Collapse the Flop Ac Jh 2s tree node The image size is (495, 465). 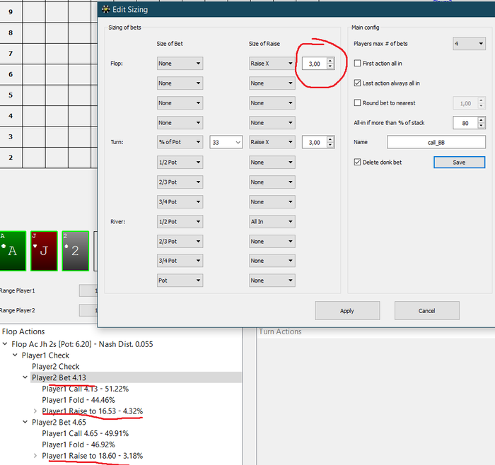5,344
